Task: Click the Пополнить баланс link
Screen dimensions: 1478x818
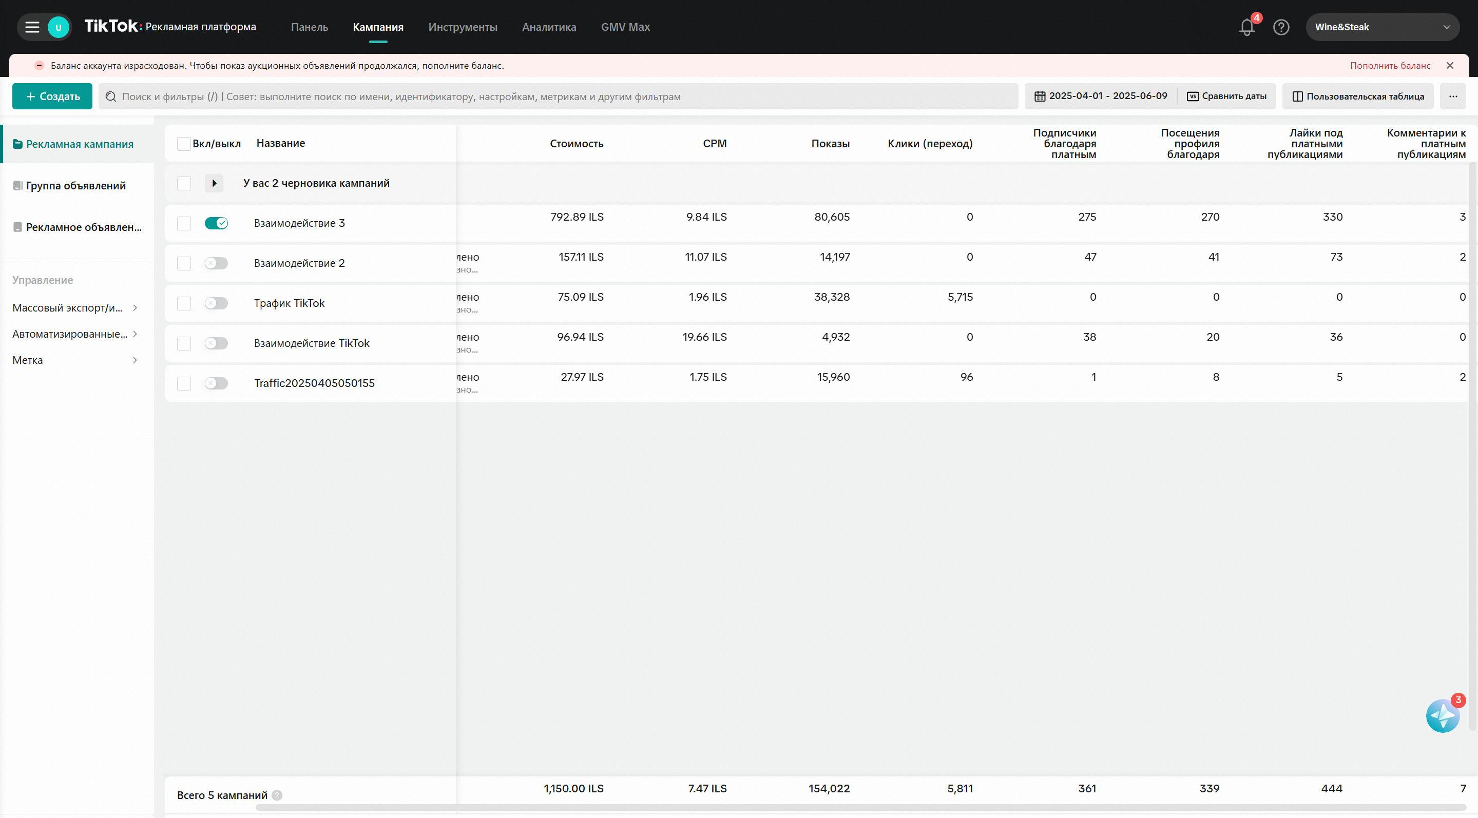Action: [1390, 65]
